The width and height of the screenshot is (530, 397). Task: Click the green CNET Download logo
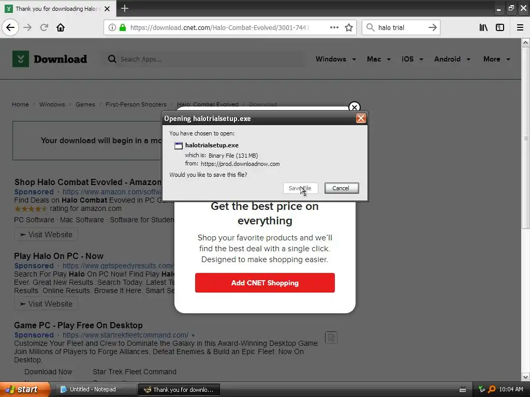coord(21,59)
